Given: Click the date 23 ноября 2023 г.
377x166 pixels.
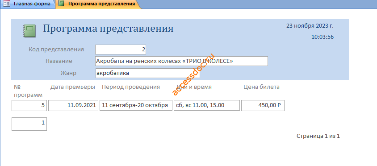Looking at the screenshot, I should (x=310, y=26).
